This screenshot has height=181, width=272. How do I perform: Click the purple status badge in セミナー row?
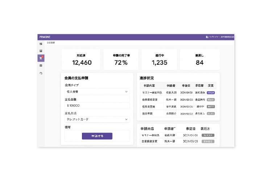point(211,93)
